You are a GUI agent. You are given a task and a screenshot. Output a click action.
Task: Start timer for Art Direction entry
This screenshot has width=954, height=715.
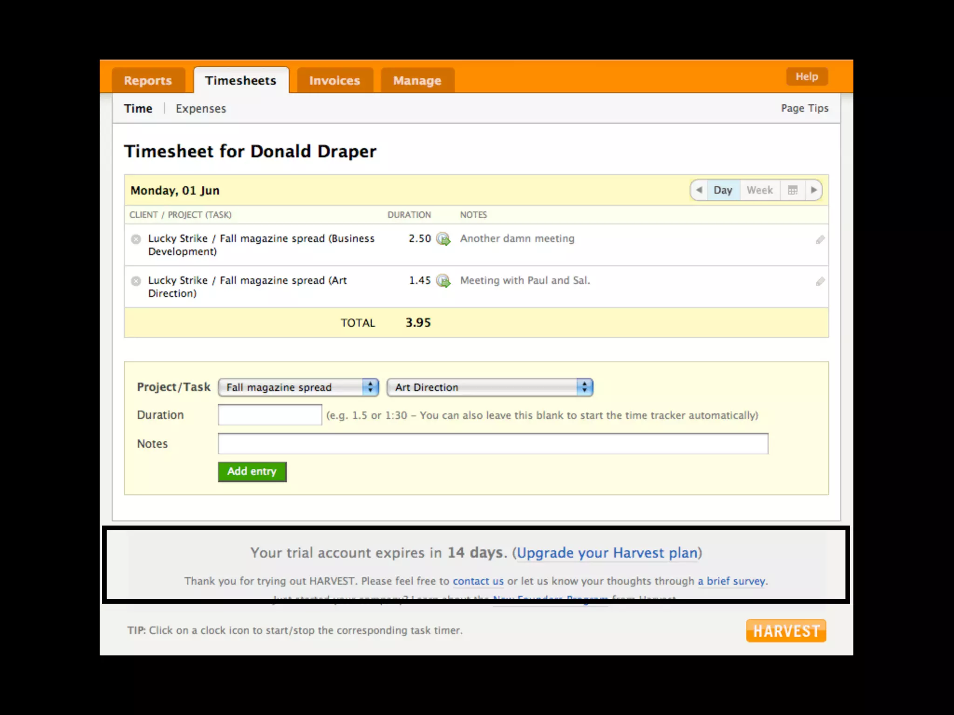coord(443,281)
